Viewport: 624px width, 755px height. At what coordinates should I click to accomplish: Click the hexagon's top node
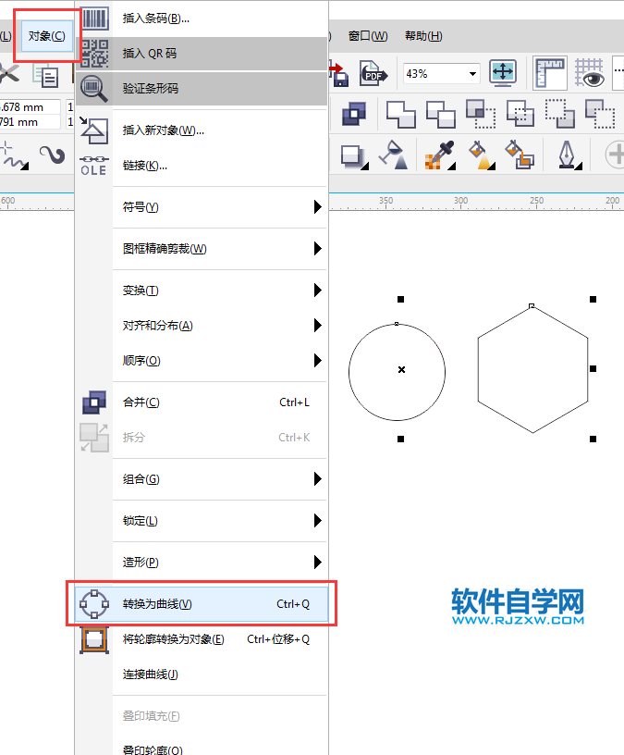click(532, 305)
